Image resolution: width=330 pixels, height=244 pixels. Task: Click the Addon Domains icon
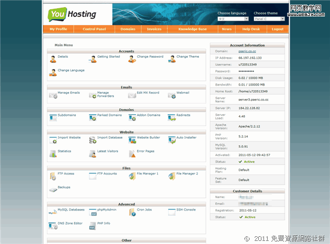(x=132, y=117)
